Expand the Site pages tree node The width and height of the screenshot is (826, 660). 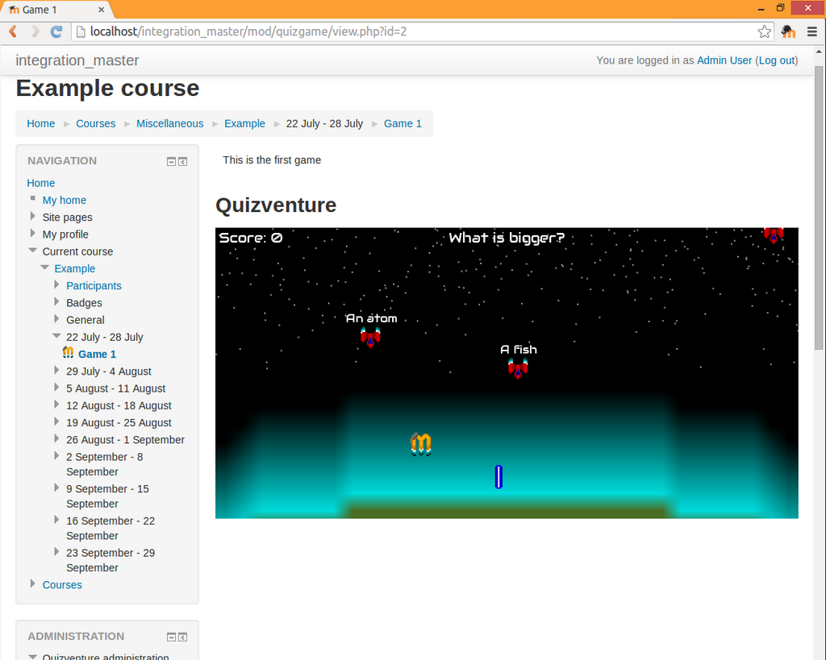(x=32, y=217)
